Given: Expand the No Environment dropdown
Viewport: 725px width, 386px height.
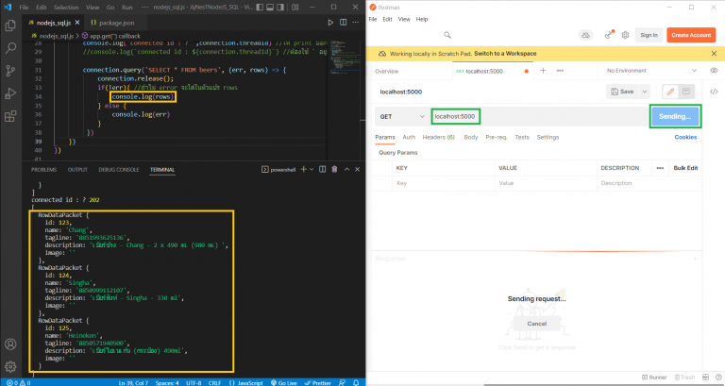Looking at the screenshot, I should click(649, 71).
